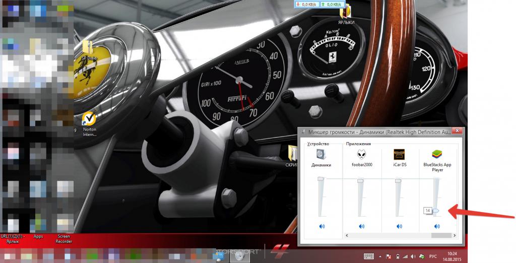Open the Norton Internet Security desktop shortcut
Viewport: 516px width, 263px height.
pos(89,119)
